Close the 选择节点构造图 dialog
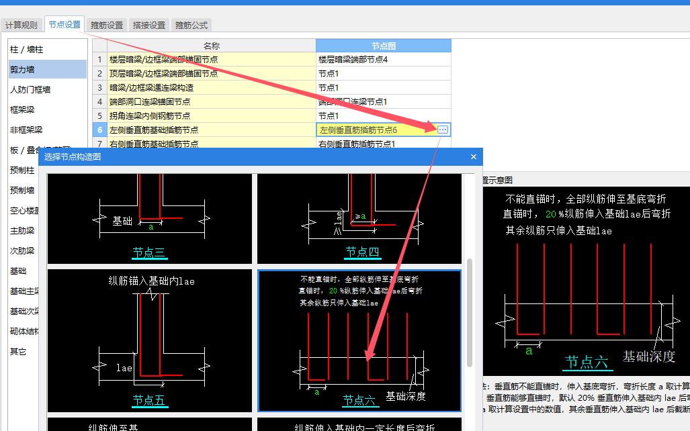The width and height of the screenshot is (690, 431). coord(474,156)
